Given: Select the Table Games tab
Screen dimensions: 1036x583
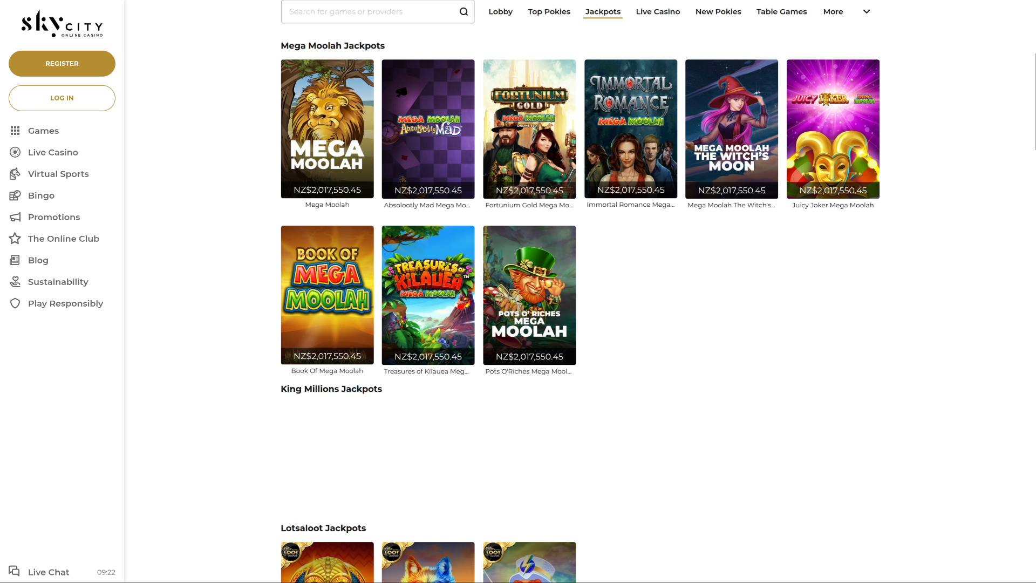Looking at the screenshot, I should point(781,11).
